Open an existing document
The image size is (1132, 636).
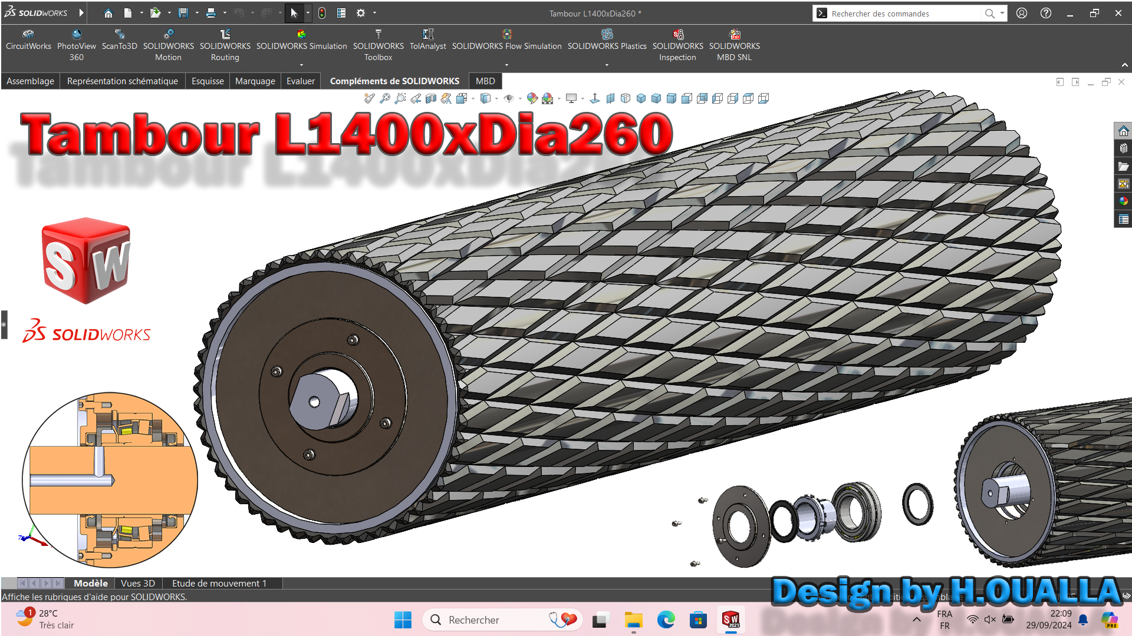(155, 13)
